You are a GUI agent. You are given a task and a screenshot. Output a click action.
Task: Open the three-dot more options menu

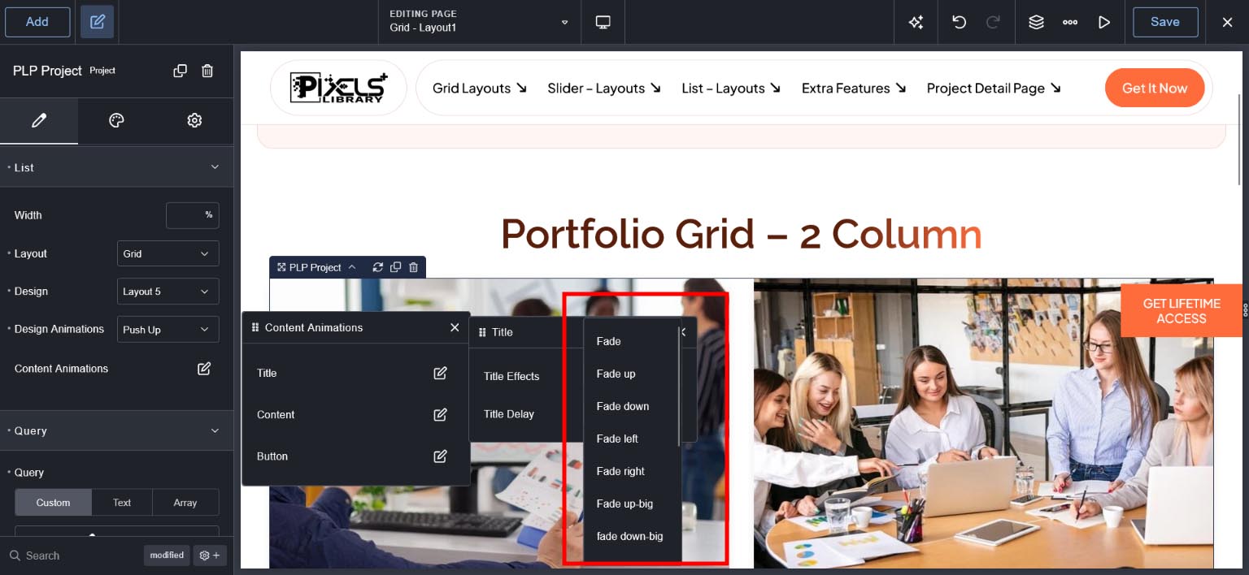click(x=1070, y=22)
